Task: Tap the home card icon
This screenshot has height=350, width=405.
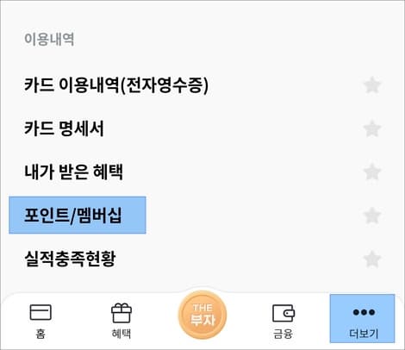Action: [x=40, y=312]
